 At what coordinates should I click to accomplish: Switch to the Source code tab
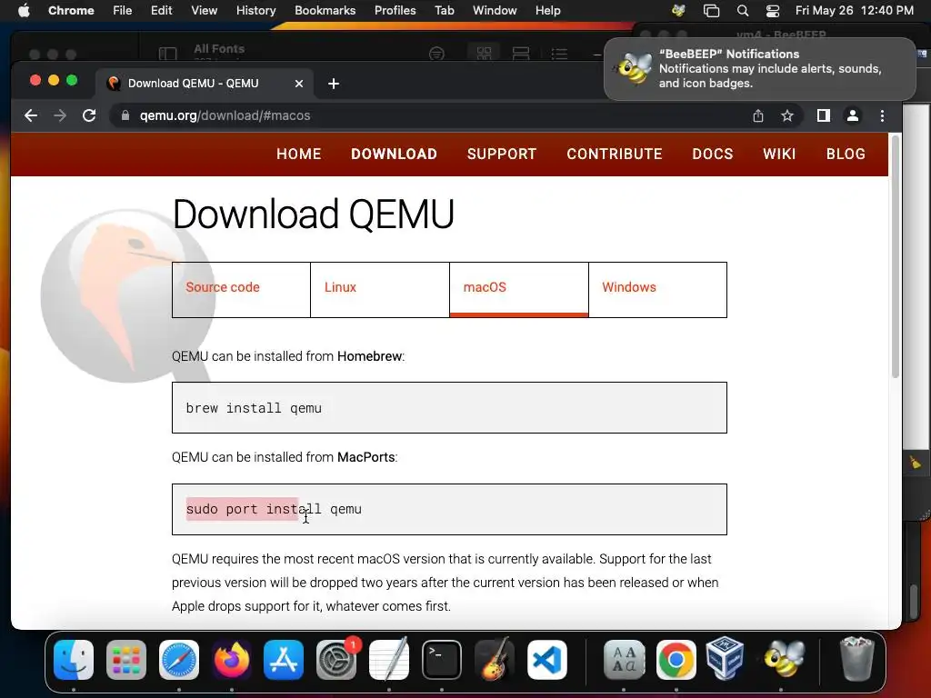coord(241,290)
